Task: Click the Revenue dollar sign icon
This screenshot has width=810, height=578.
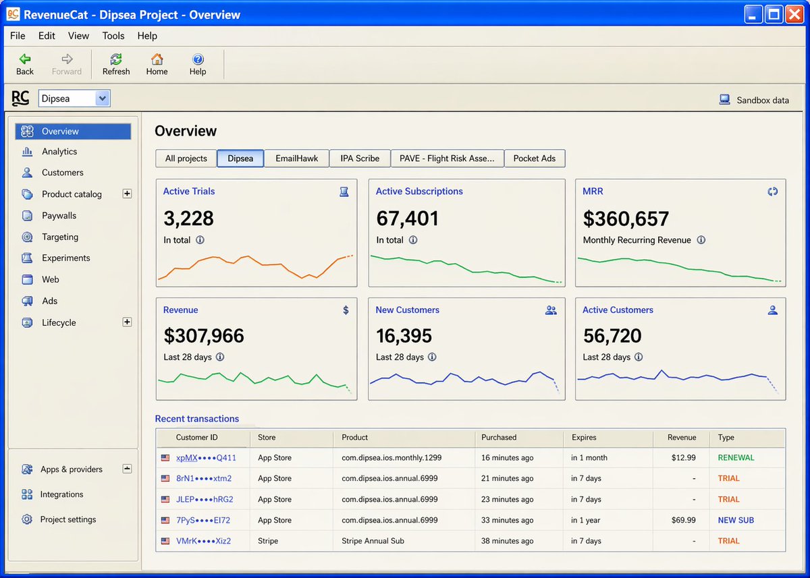Action: [346, 310]
